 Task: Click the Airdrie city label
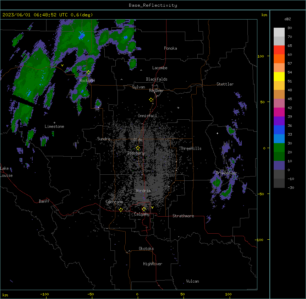tap(143, 191)
